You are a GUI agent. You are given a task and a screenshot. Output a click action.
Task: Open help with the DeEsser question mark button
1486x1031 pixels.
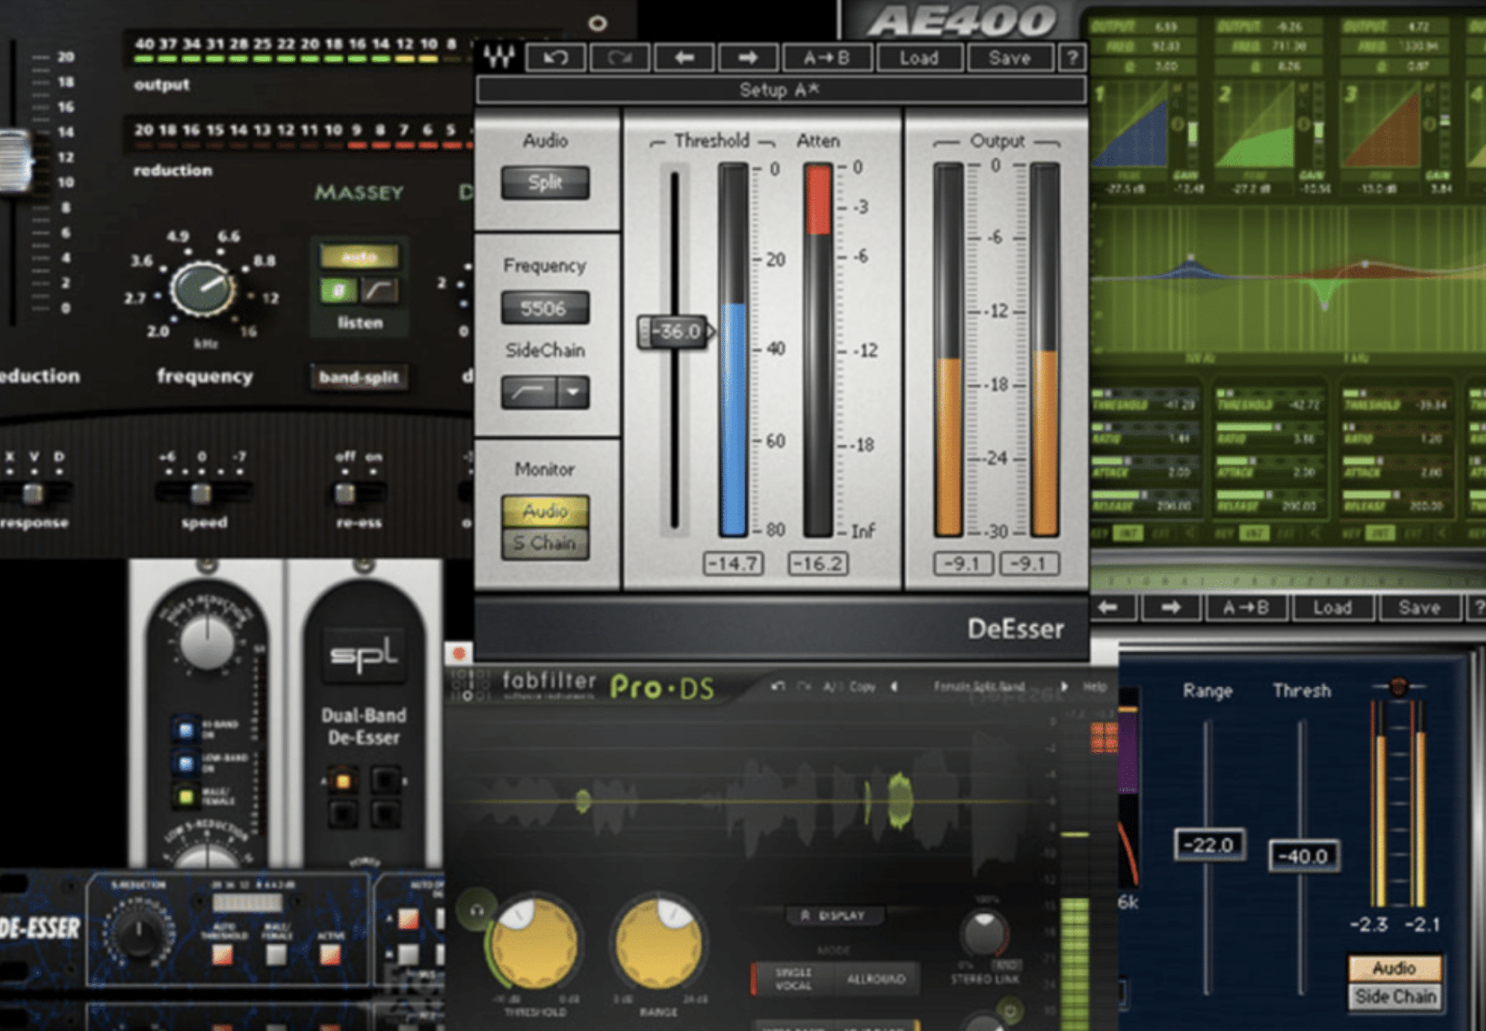pos(1072,58)
